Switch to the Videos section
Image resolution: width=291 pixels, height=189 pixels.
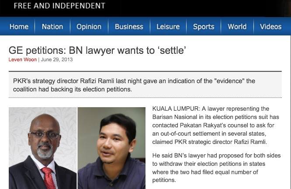(270, 27)
